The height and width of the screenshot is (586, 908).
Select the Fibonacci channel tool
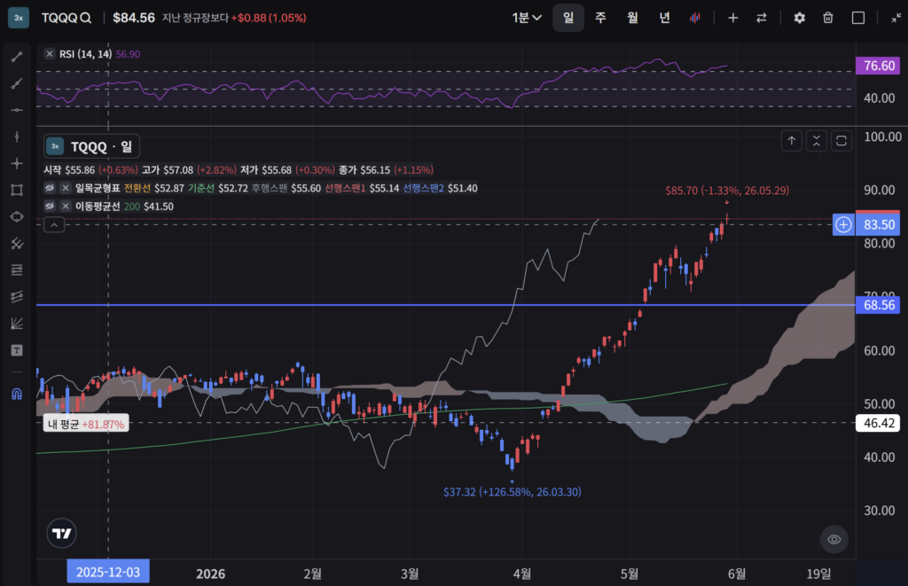17,296
